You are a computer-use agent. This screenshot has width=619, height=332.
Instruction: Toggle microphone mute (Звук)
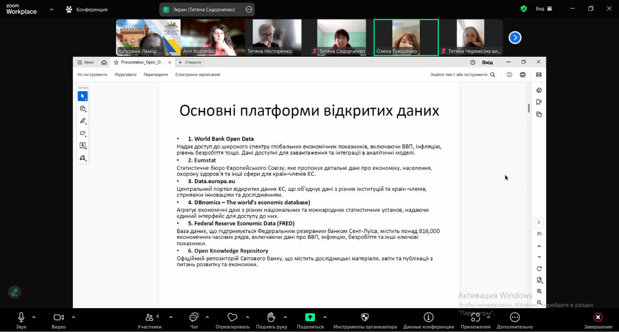21,320
